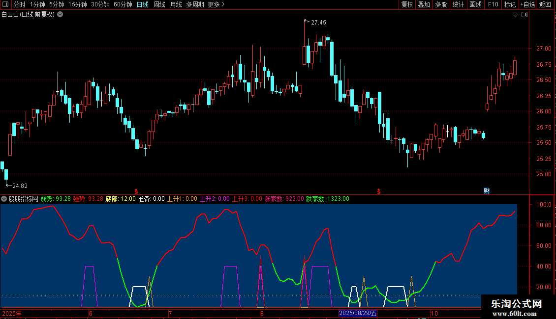Click the 上升3: 0.00 value

pos(247,199)
